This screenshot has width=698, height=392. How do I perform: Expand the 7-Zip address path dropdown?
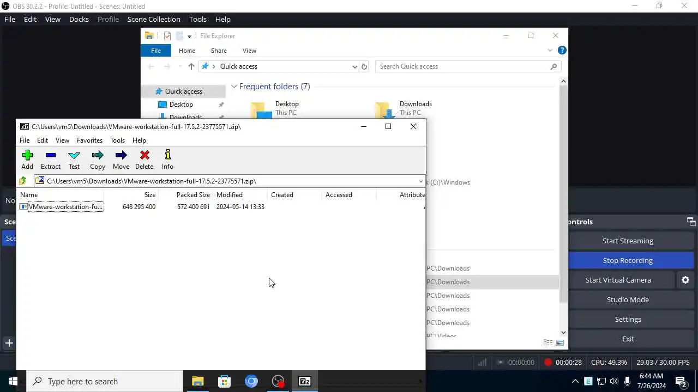point(420,181)
